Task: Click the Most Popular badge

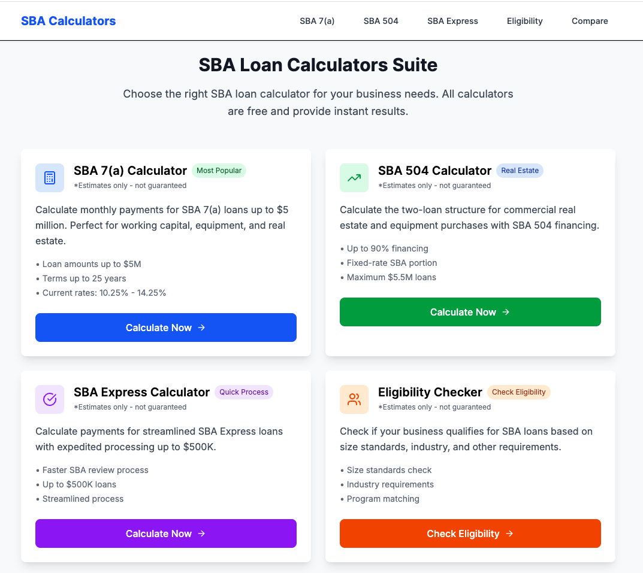Action: click(219, 171)
